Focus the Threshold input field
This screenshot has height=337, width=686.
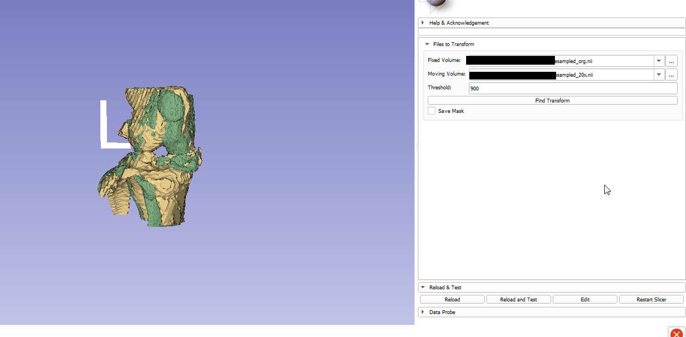click(572, 88)
